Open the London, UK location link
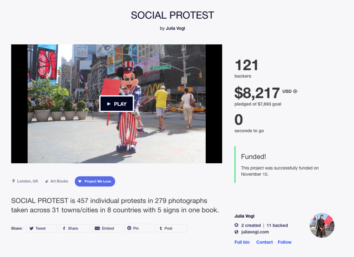 click(x=28, y=181)
